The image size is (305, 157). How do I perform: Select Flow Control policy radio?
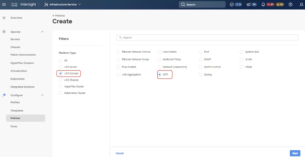(x=118, y=67)
